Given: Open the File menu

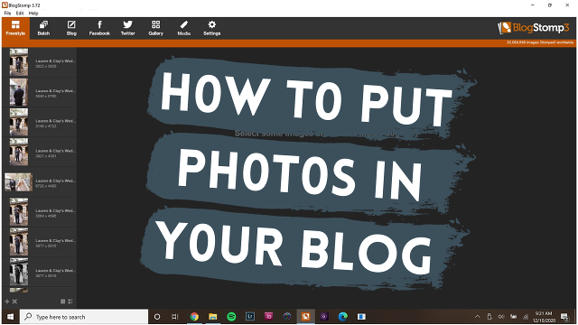Looking at the screenshot, I should pos(7,13).
